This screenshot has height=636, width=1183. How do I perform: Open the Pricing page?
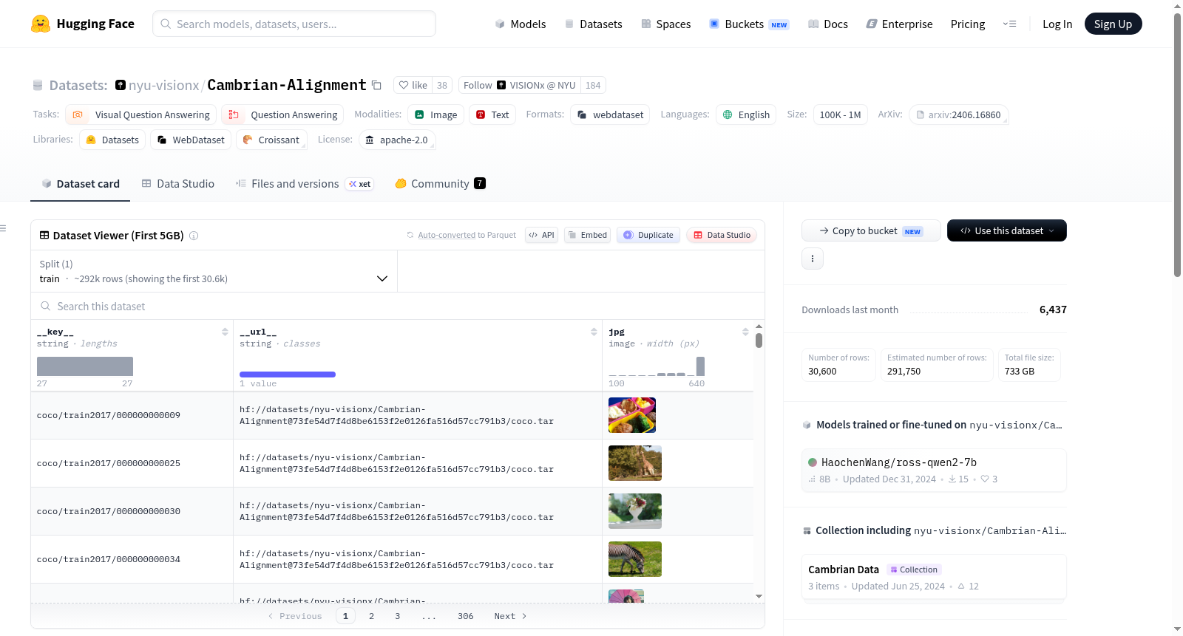pyautogui.click(x=968, y=24)
